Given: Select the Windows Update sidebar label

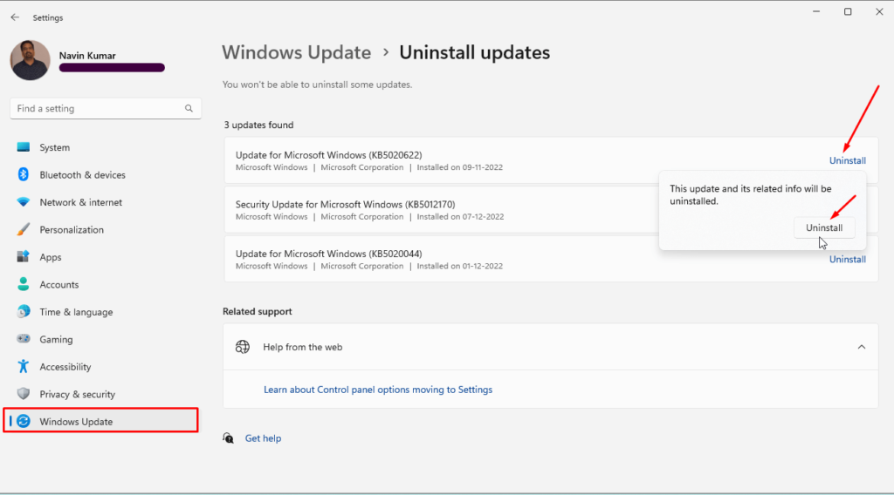Looking at the screenshot, I should point(76,422).
